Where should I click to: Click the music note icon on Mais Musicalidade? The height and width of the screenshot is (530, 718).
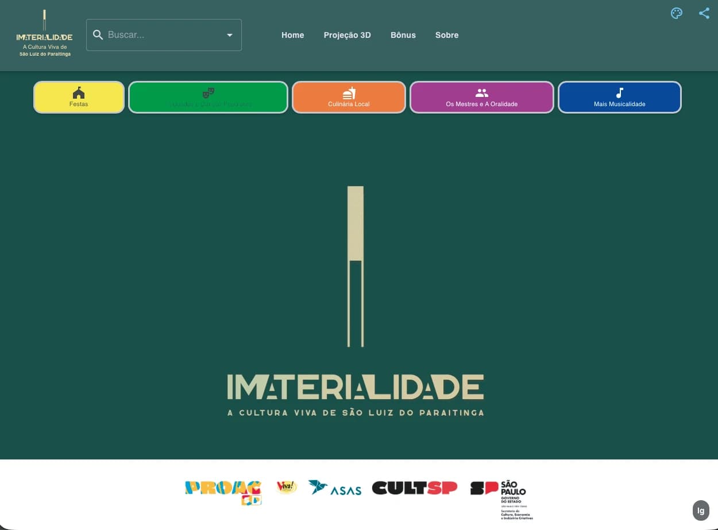[619, 92]
